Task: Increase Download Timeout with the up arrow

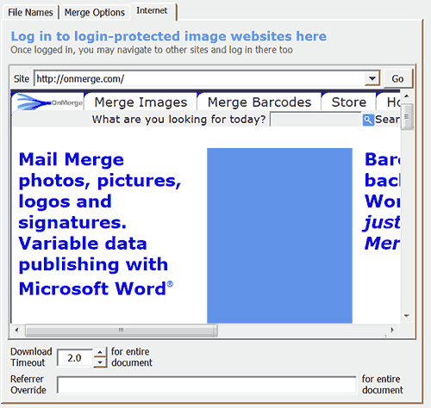Action: [x=100, y=352]
